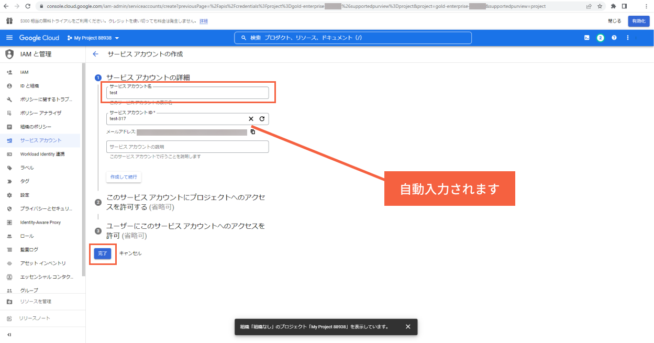Open the Cloud Shell terminal

click(x=586, y=38)
